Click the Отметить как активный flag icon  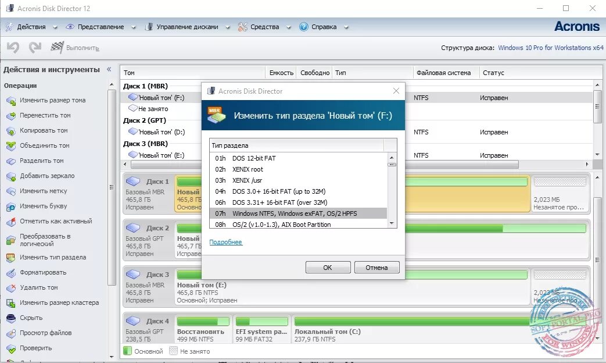(x=11, y=222)
